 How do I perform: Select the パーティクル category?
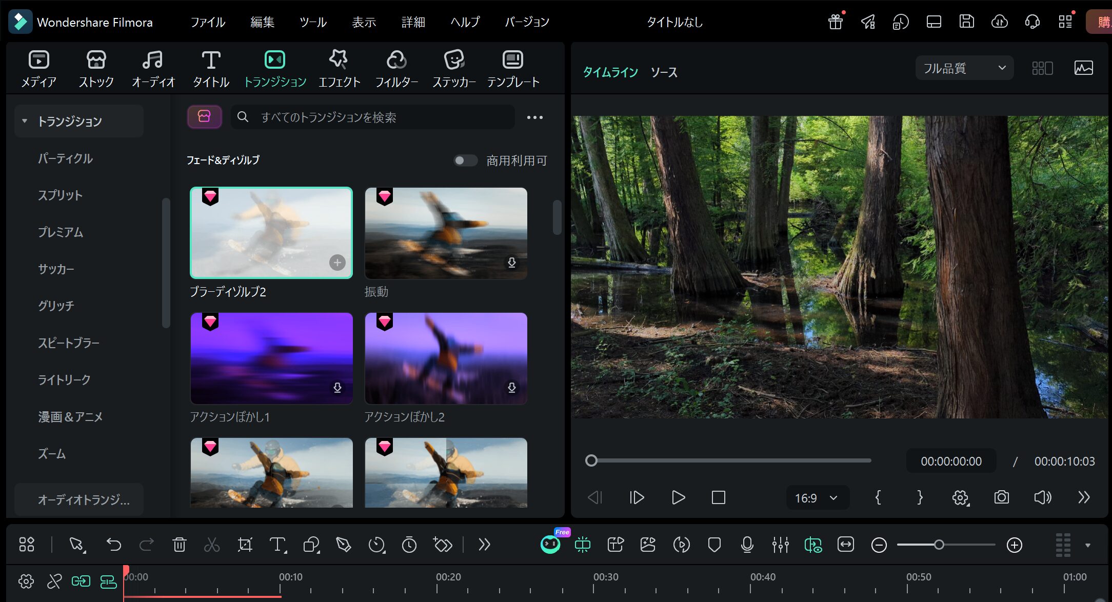(65, 158)
